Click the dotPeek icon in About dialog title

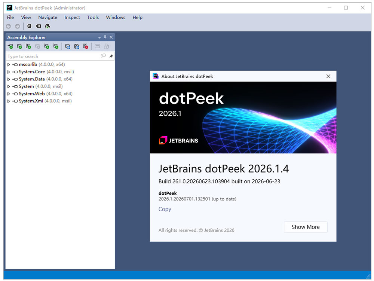[x=156, y=76]
